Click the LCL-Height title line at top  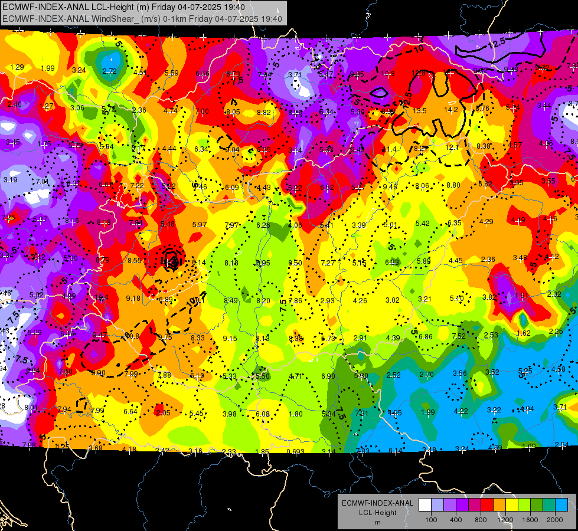point(123,7)
